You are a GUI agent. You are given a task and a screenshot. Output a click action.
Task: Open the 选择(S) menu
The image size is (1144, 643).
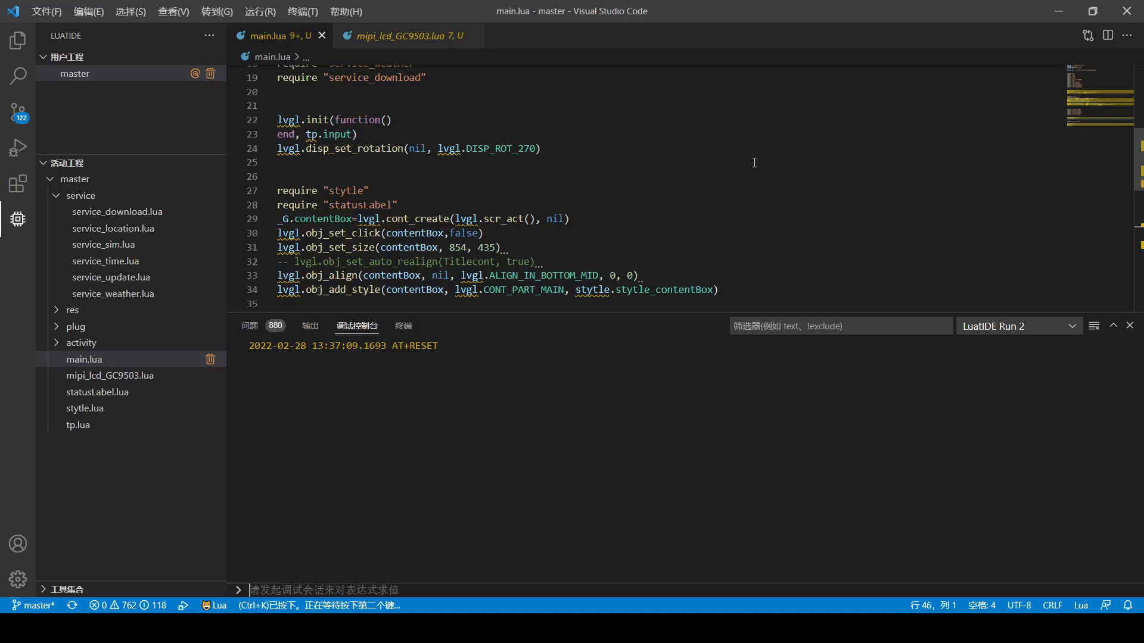(130, 11)
